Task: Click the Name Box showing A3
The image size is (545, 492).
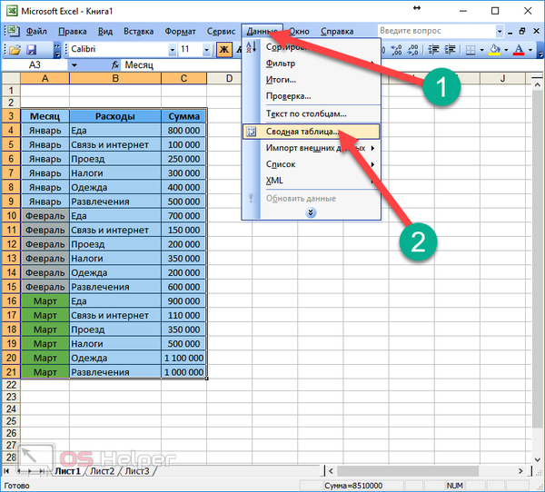Action: point(35,64)
